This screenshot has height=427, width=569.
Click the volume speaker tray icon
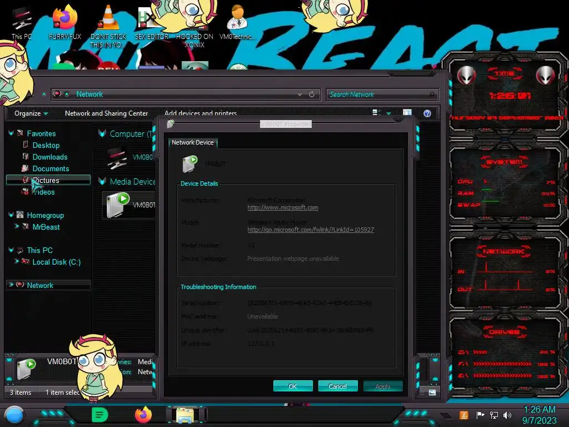point(507,415)
